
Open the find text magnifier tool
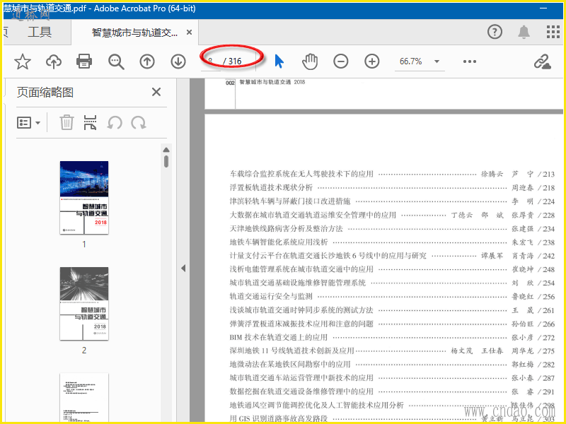coord(116,61)
